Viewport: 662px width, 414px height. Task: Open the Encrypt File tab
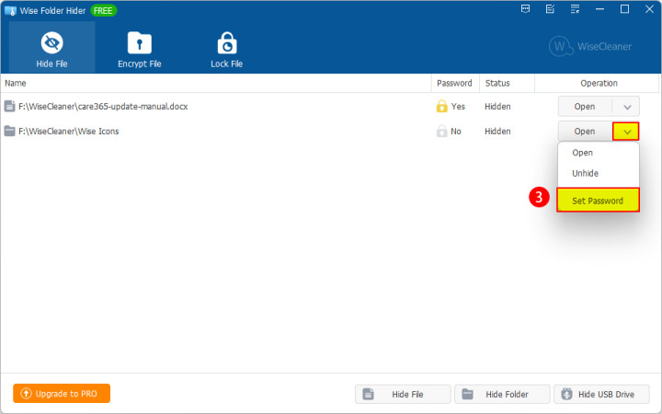coord(139,48)
